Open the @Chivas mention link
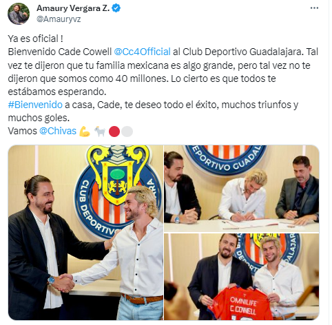 (58, 131)
